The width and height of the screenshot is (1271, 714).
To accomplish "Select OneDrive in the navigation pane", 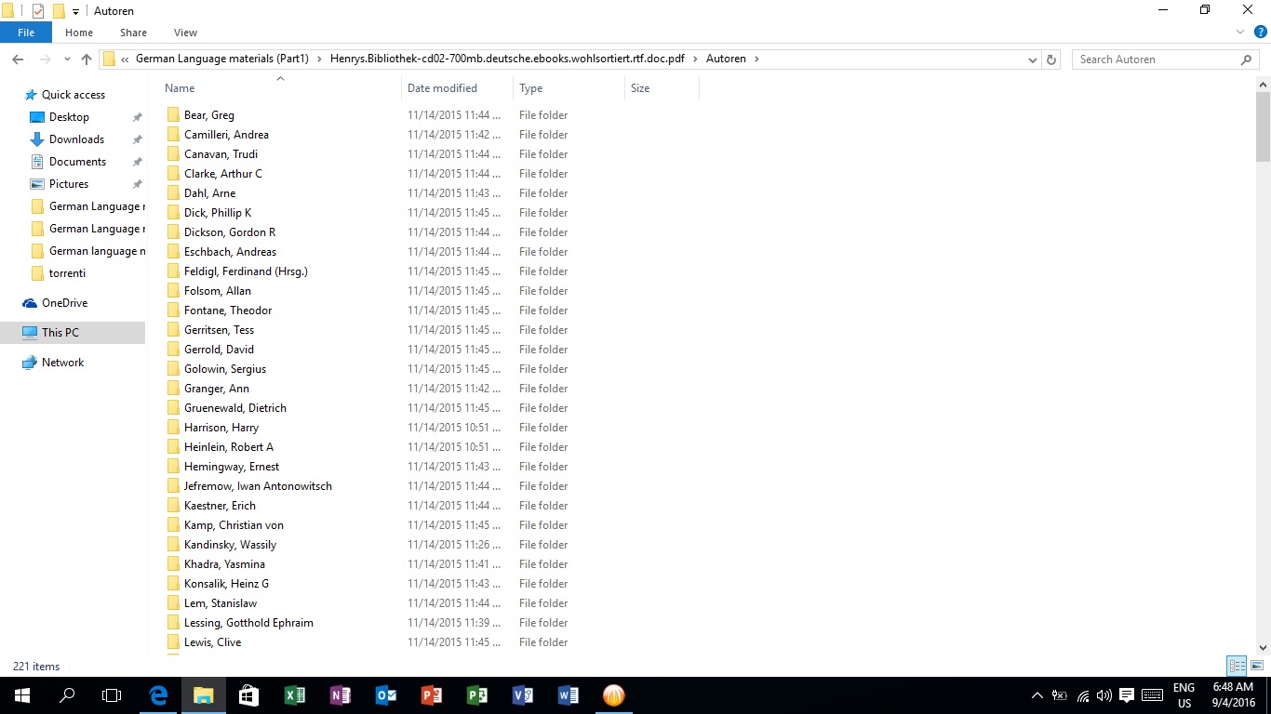I will (x=64, y=303).
